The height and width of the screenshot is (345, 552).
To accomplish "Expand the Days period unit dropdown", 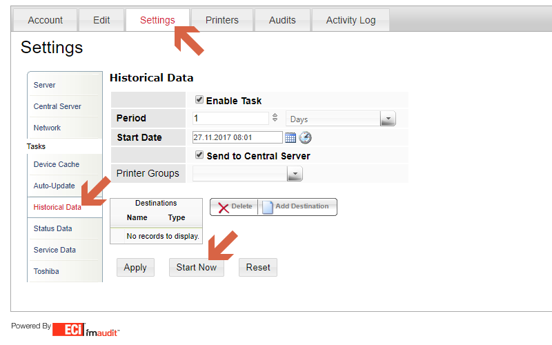I will (x=388, y=119).
